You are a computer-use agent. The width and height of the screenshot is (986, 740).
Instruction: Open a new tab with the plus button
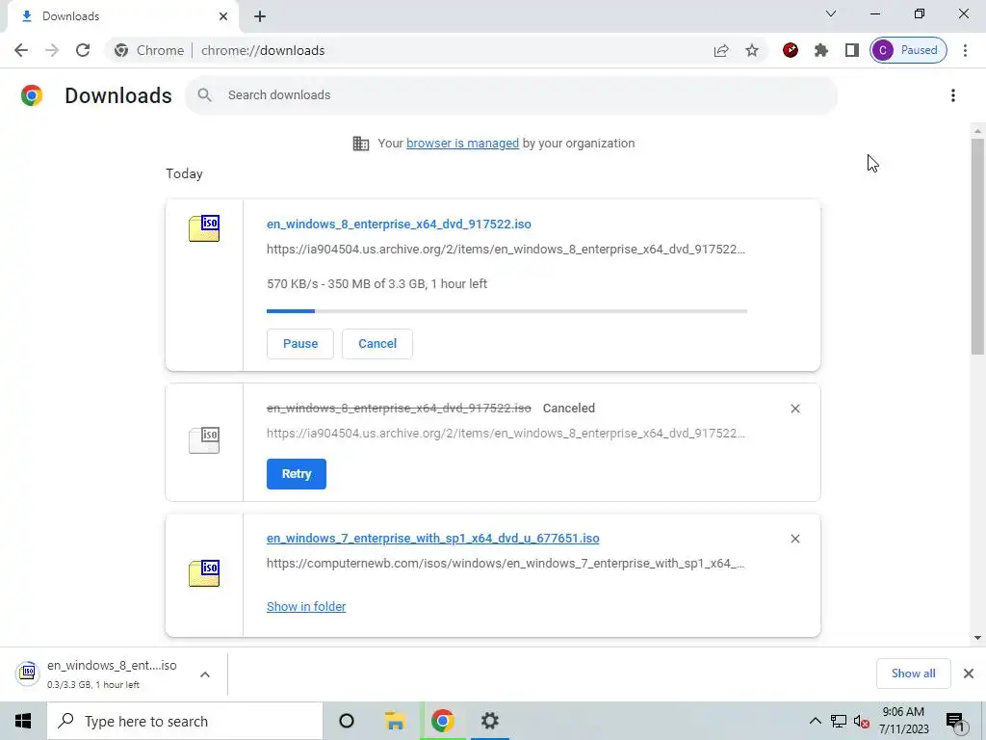260,16
